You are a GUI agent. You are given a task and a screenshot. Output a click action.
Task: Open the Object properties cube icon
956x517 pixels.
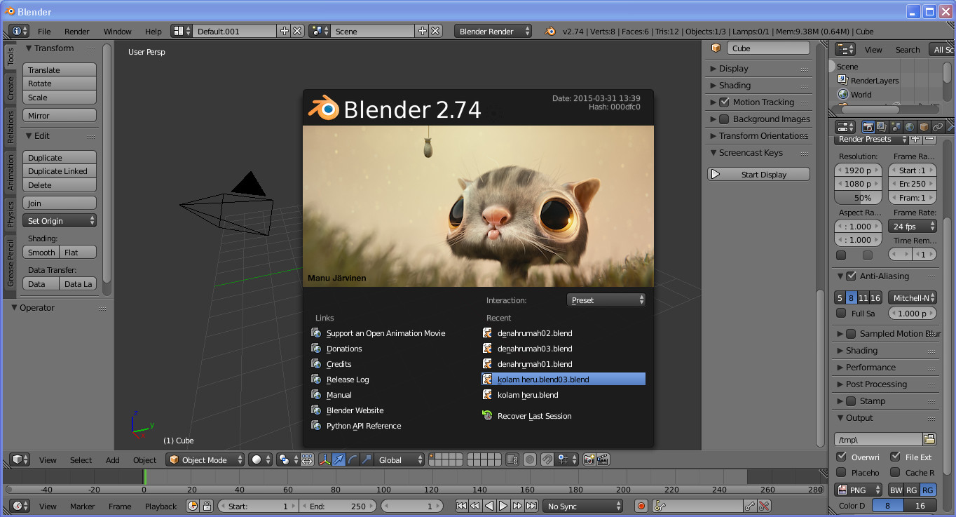[924, 127]
